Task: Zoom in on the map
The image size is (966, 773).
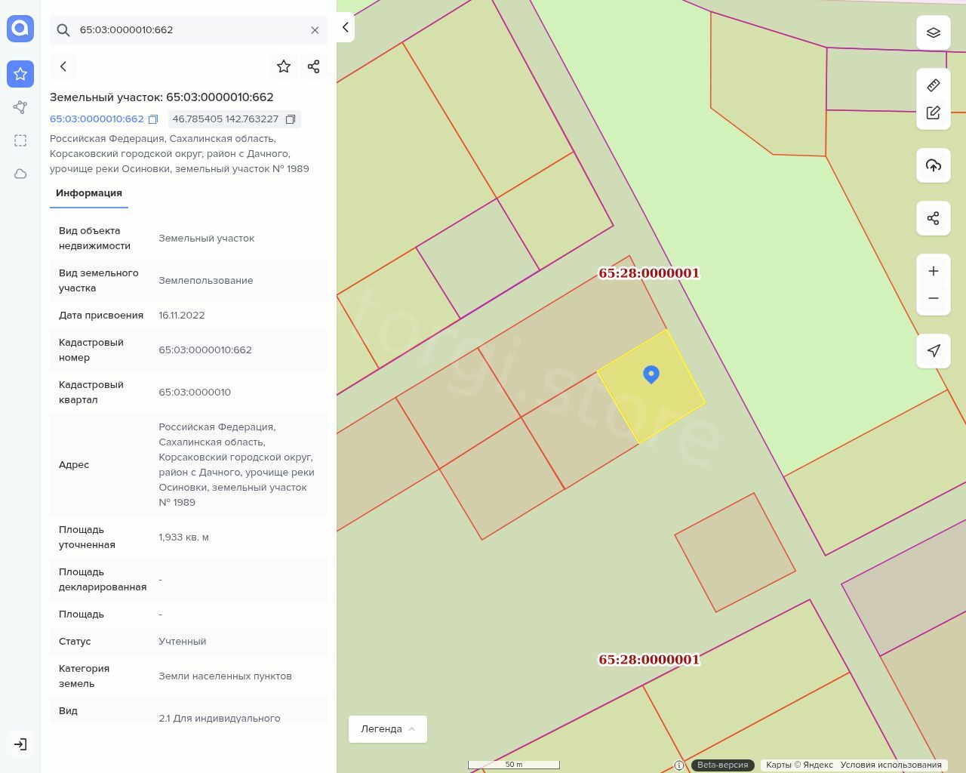Action: coord(933,271)
